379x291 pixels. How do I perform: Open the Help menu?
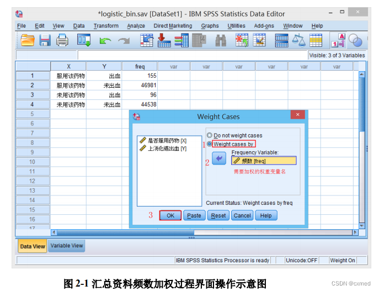point(317,26)
